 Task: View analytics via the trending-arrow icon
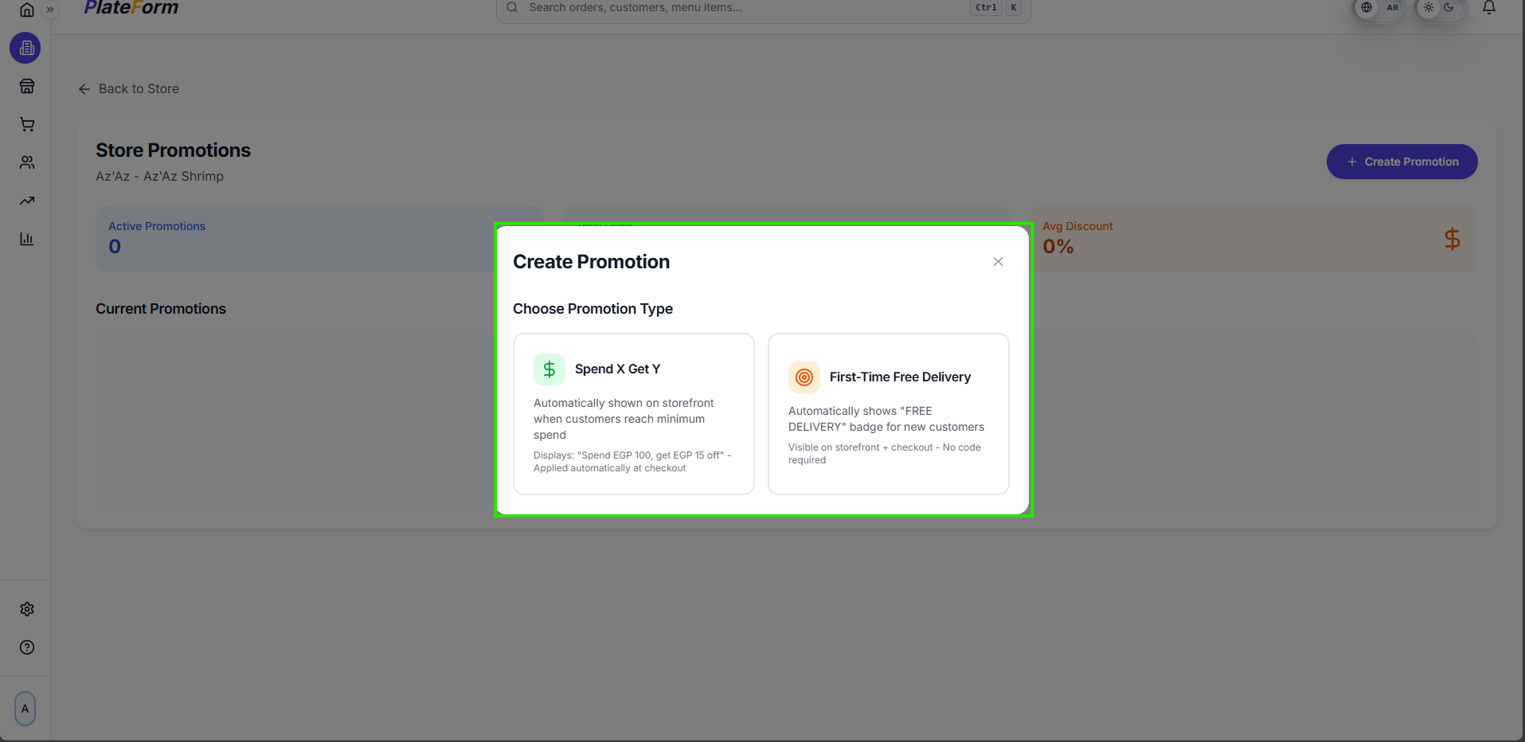point(26,201)
